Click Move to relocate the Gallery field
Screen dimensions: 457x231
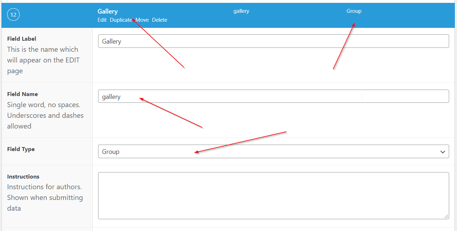pyautogui.click(x=142, y=20)
